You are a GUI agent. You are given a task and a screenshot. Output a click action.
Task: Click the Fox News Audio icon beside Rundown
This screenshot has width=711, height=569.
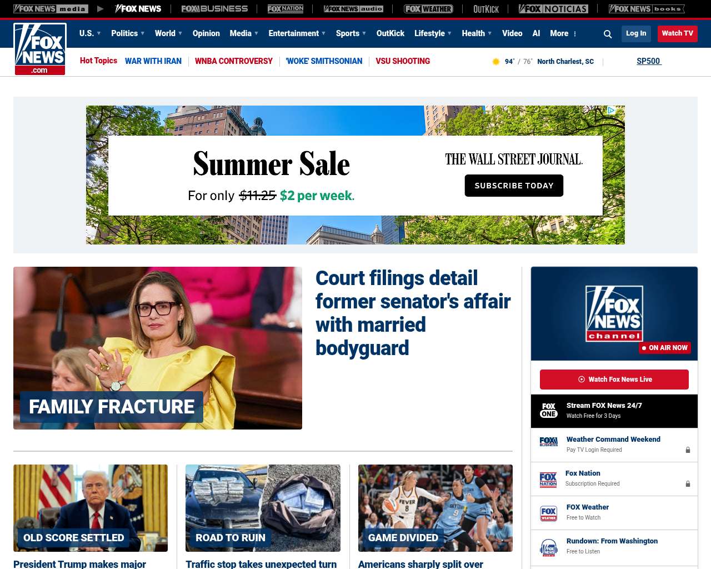[x=549, y=547]
